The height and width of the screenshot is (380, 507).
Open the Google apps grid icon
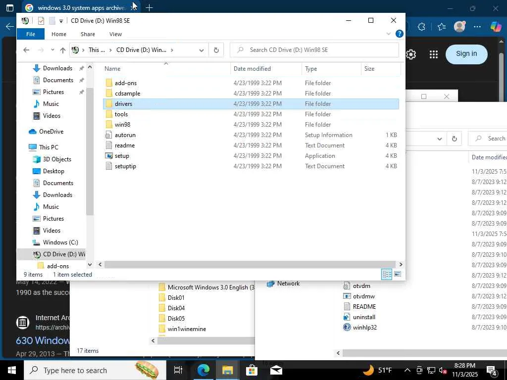[433, 54]
